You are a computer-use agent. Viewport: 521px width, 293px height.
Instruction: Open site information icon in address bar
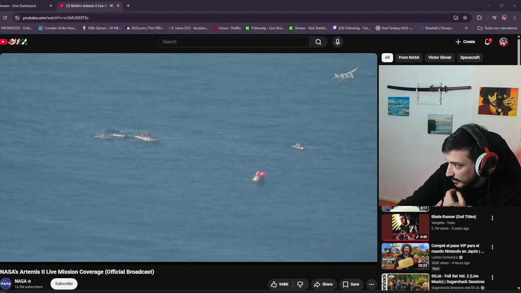click(x=17, y=17)
